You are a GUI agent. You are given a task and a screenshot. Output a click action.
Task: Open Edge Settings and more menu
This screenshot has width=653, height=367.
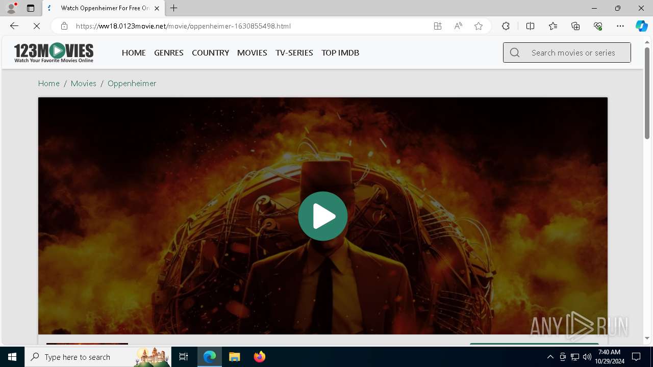(620, 26)
